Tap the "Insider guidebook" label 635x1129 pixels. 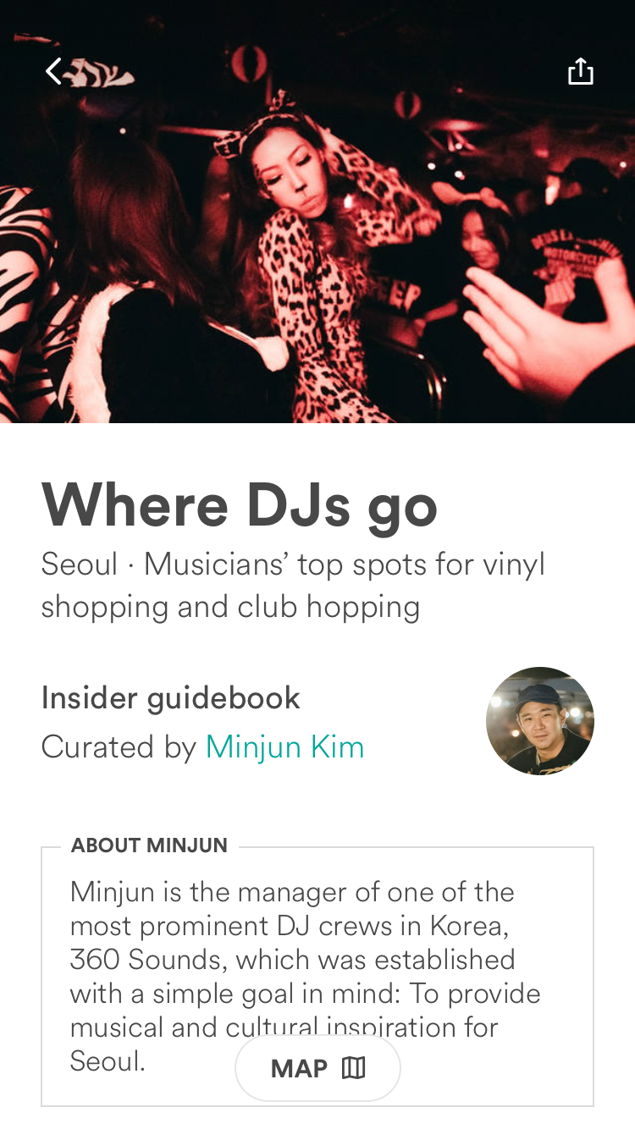point(170,698)
